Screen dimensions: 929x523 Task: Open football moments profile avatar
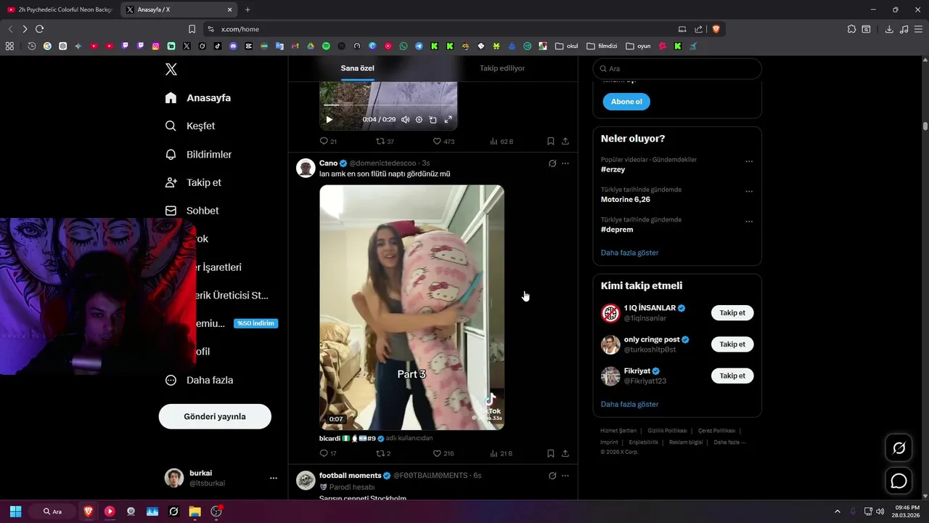point(306,480)
